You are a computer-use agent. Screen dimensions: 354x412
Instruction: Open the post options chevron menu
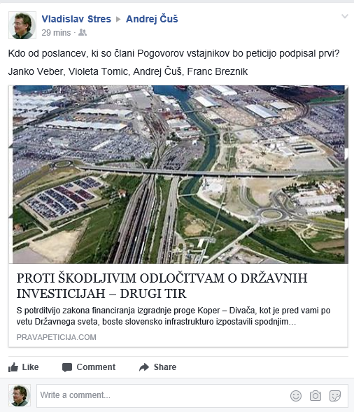click(x=344, y=16)
